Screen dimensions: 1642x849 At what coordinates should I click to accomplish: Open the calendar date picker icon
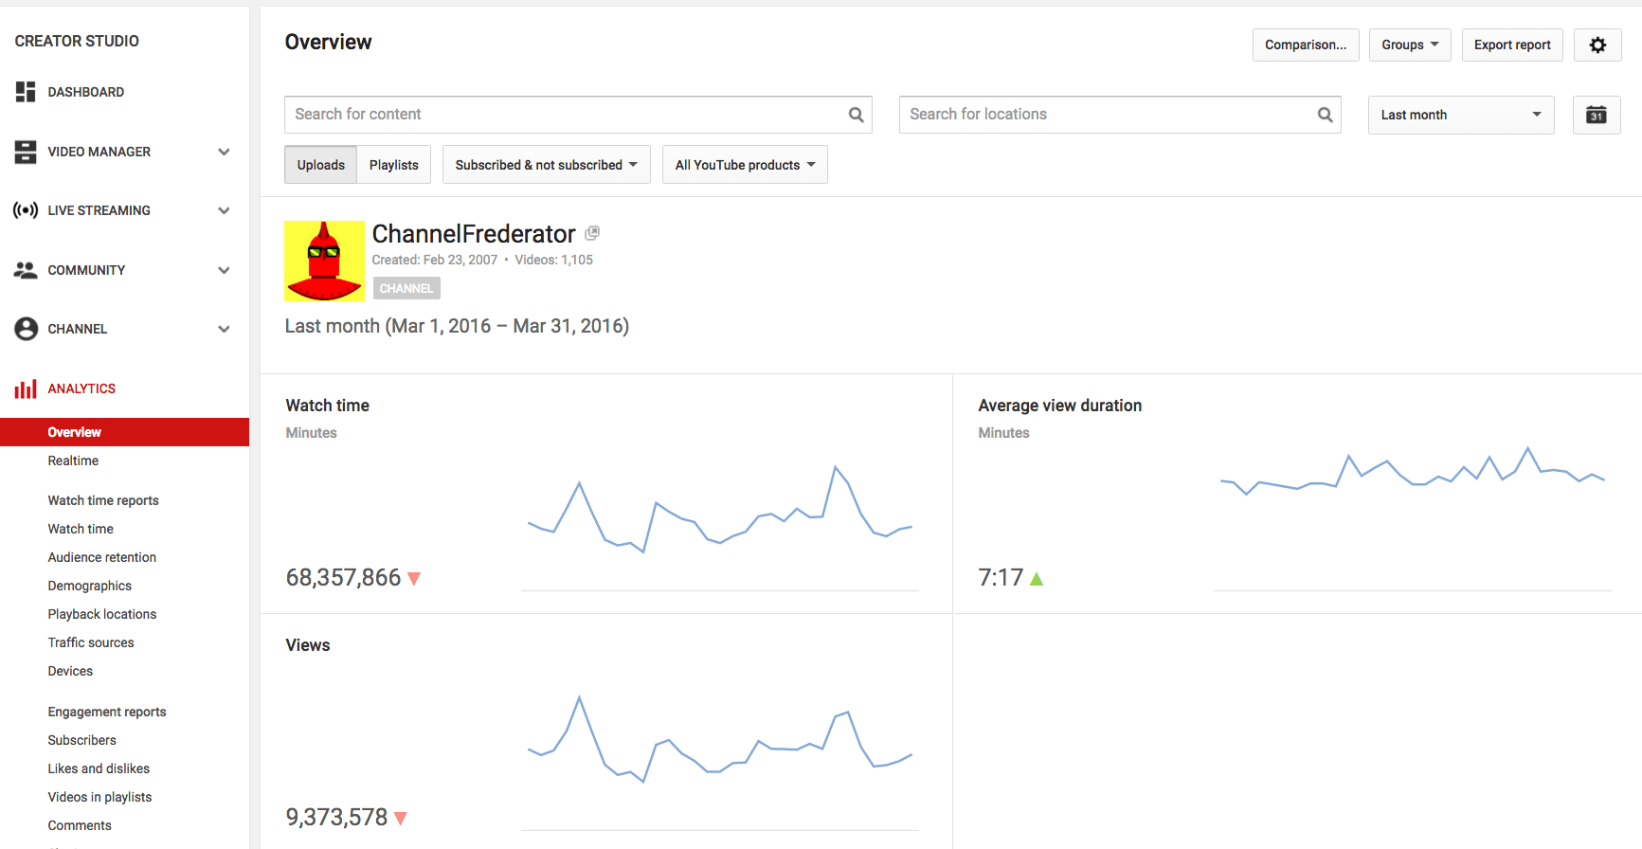(x=1597, y=115)
